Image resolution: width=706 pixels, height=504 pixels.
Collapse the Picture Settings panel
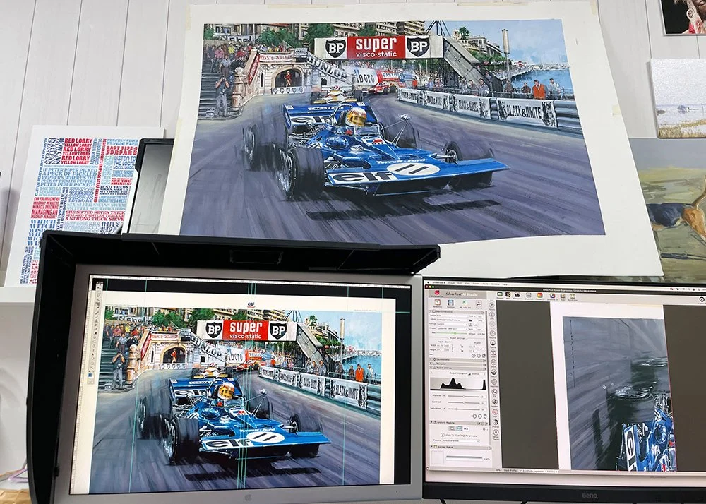pos(431,368)
